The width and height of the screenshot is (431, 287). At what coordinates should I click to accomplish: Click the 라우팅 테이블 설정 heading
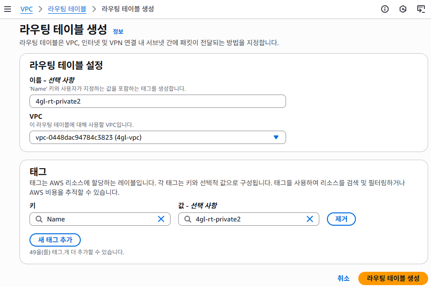click(x=66, y=66)
